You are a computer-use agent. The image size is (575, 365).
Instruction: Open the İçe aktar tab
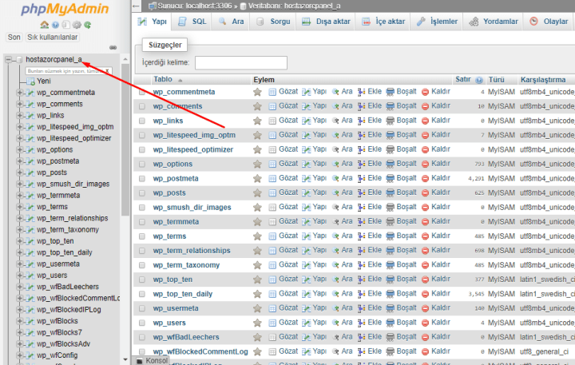[383, 22]
